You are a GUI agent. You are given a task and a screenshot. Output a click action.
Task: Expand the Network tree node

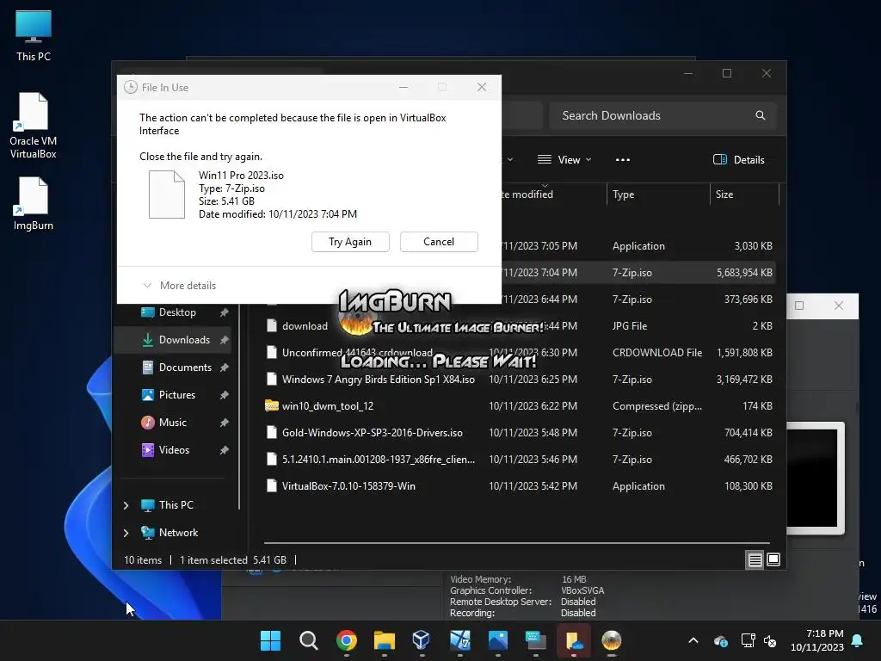coord(126,533)
